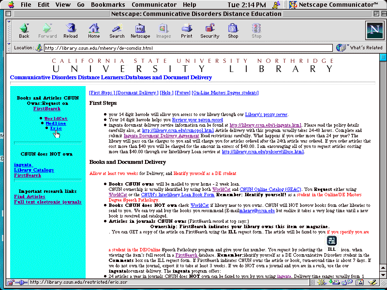Open Address Book from component bar
Viewport: 387px width, 290px height.
359,282
